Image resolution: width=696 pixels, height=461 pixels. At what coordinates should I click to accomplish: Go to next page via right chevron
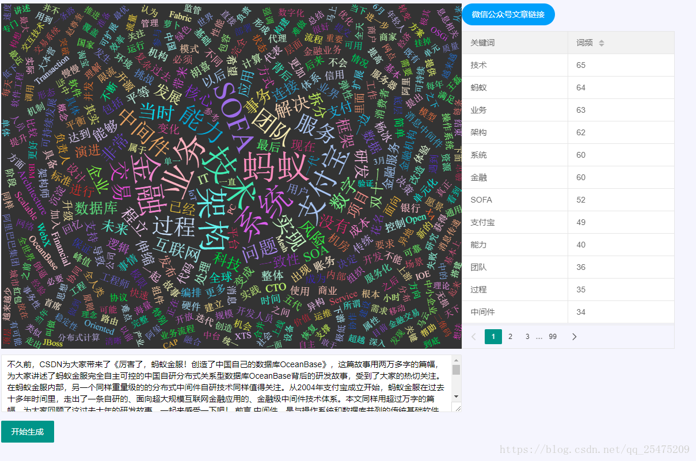coord(574,336)
